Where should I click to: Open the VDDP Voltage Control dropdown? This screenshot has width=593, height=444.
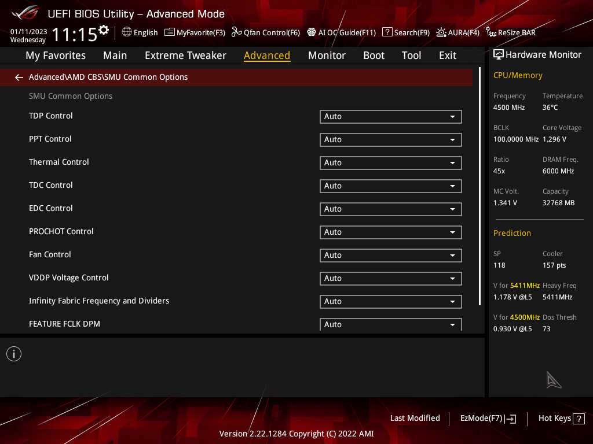[x=391, y=278]
